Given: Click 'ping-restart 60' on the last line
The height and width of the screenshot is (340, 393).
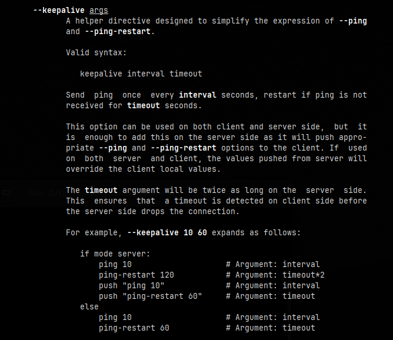Looking at the screenshot, I should coord(134,328).
